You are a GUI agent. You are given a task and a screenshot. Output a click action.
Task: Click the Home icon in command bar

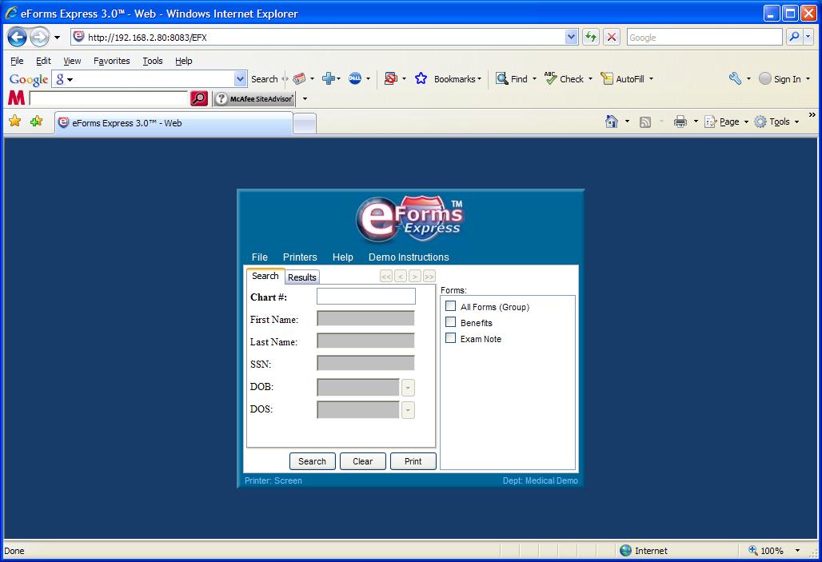pyautogui.click(x=611, y=122)
